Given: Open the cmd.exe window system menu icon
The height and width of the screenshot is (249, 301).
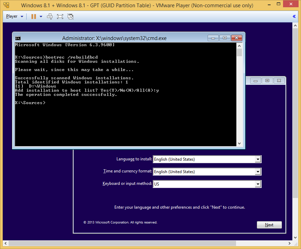Looking at the screenshot, I should click(x=18, y=38).
